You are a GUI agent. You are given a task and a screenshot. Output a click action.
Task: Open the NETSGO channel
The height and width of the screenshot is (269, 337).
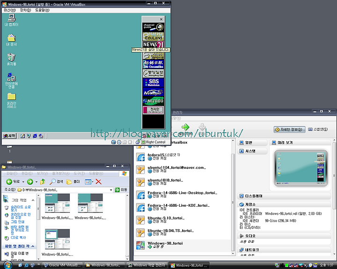point(153,101)
